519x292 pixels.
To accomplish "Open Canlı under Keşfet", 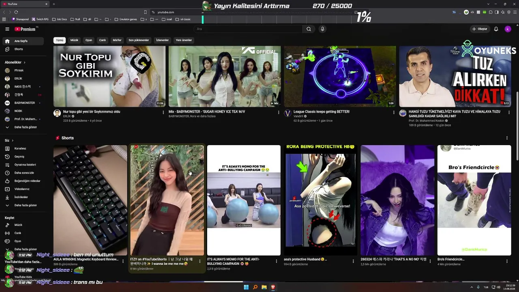I will pyautogui.click(x=24, y=233).
